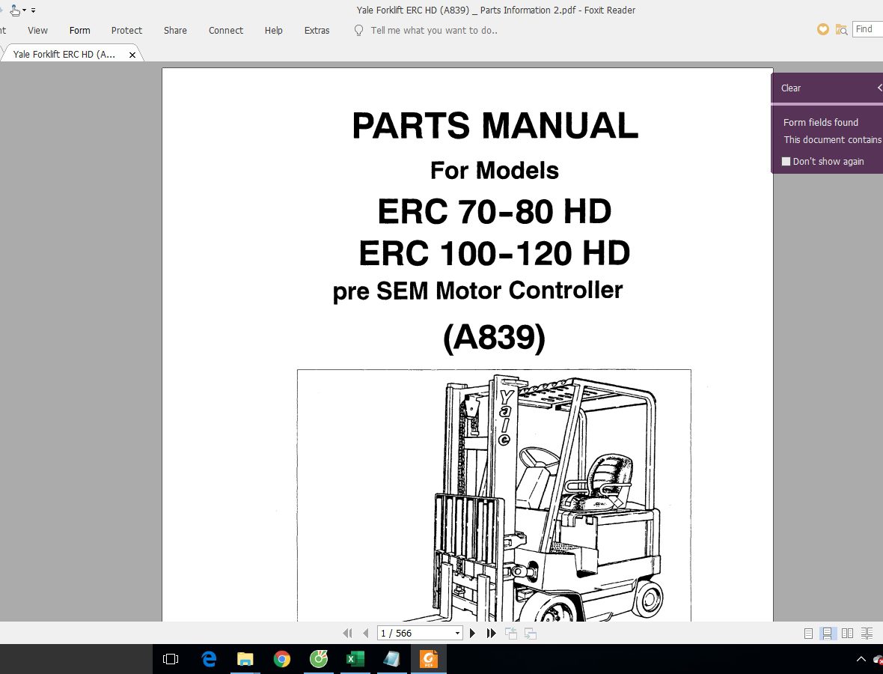Viewport: 883px width, 674px height.
Task: Switch to single page view
Action: [808, 634]
